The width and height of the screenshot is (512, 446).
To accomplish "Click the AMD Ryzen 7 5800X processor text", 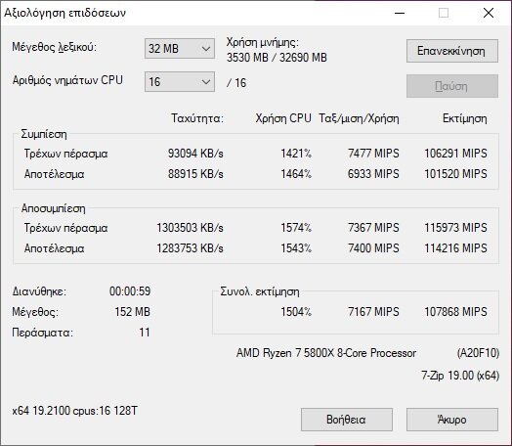I will tap(326, 353).
